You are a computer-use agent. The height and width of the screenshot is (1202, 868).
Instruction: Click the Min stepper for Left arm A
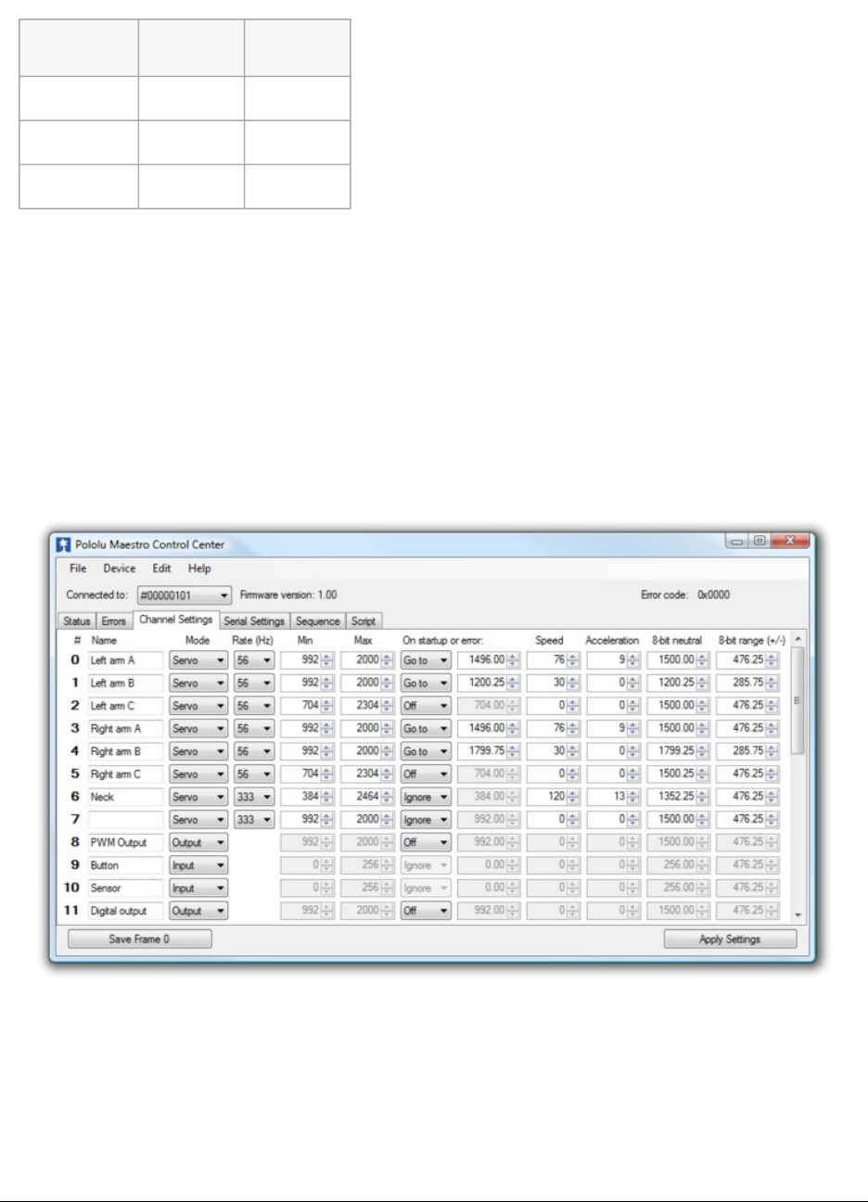pyautogui.click(x=326, y=660)
